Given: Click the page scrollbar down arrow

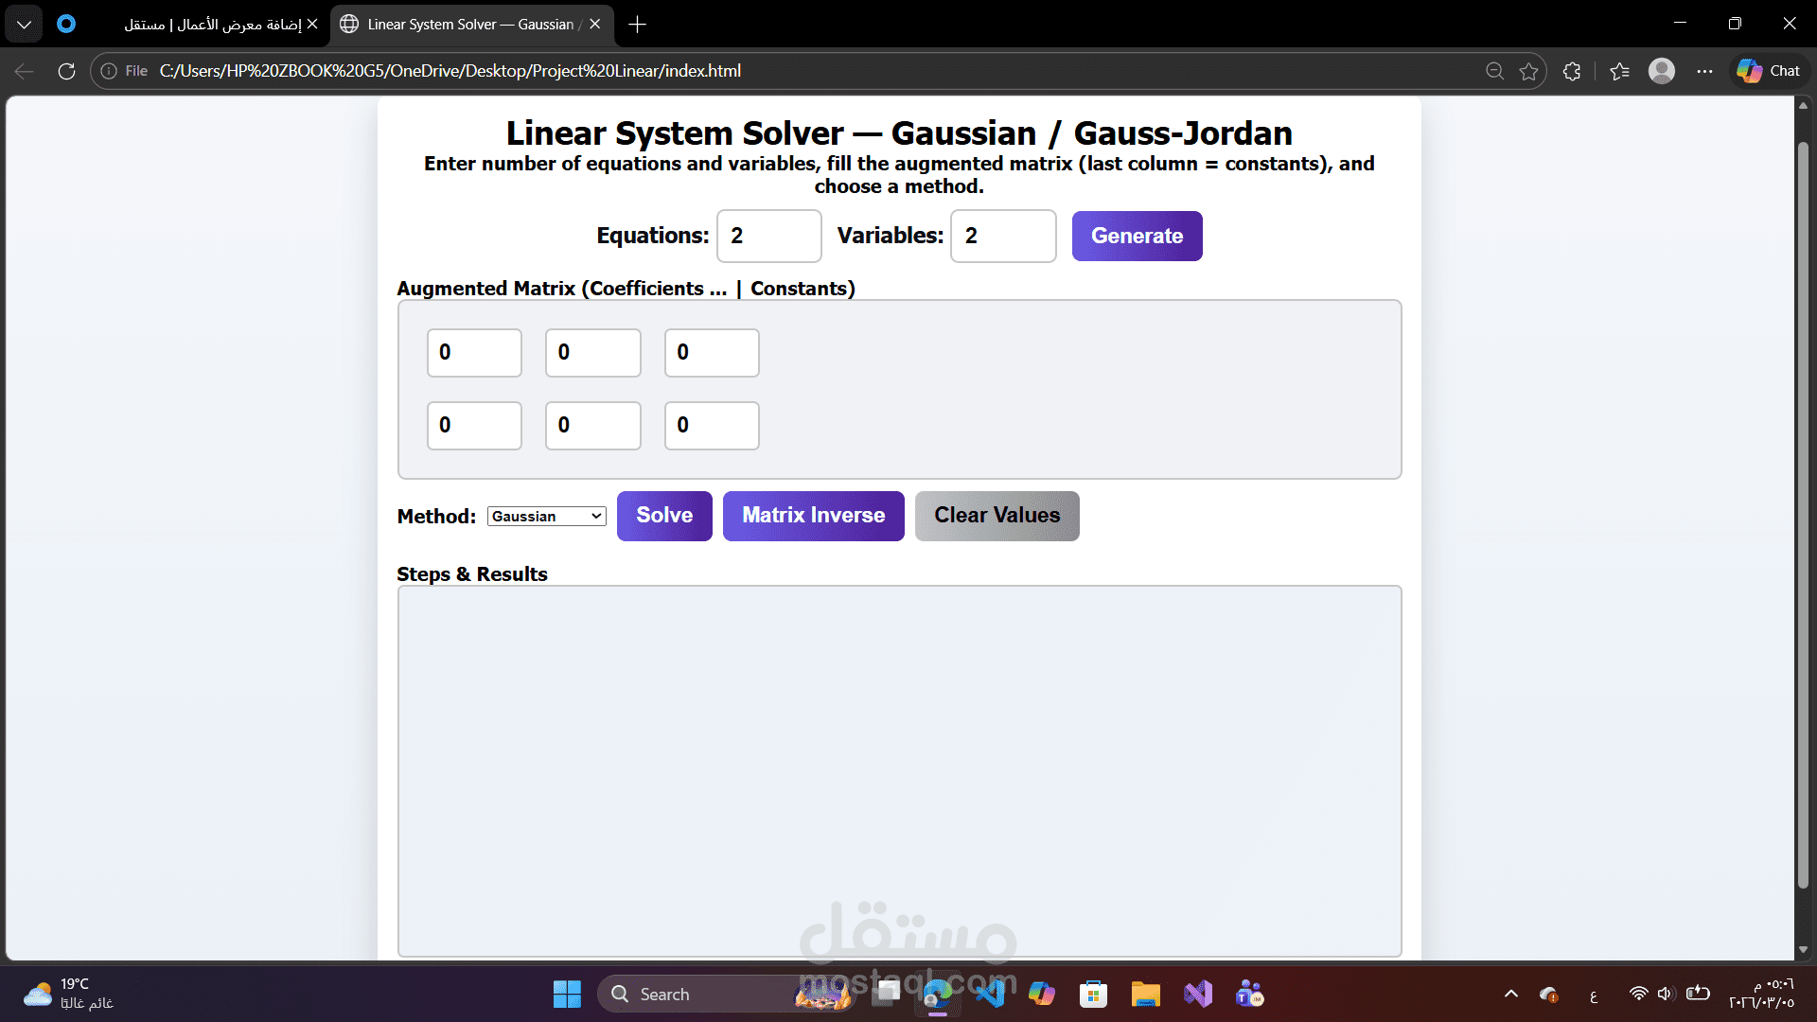Looking at the screenshot, I should click(x=1804, y=949).
